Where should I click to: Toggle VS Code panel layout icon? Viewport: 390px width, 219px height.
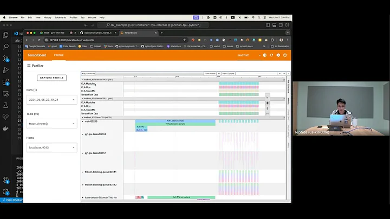(274, 25)
